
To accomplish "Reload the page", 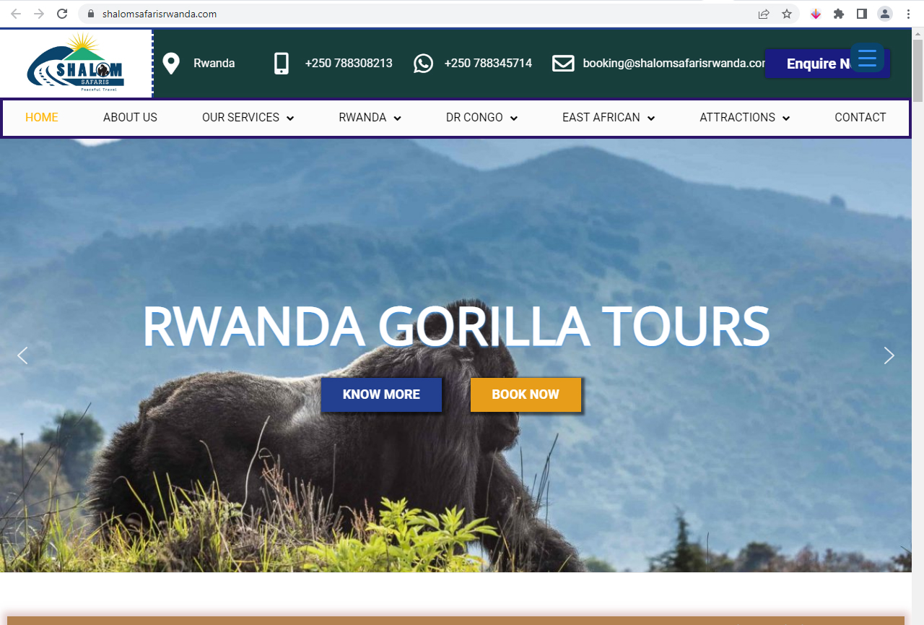I will point(62,14).
